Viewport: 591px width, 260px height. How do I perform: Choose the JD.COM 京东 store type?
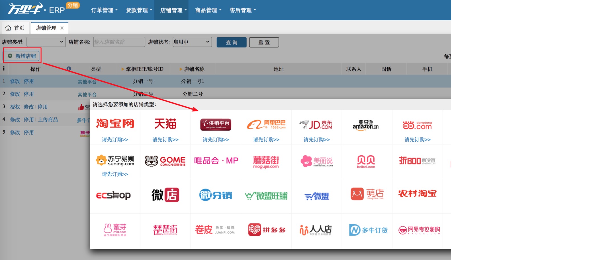[x=316, y=125]
